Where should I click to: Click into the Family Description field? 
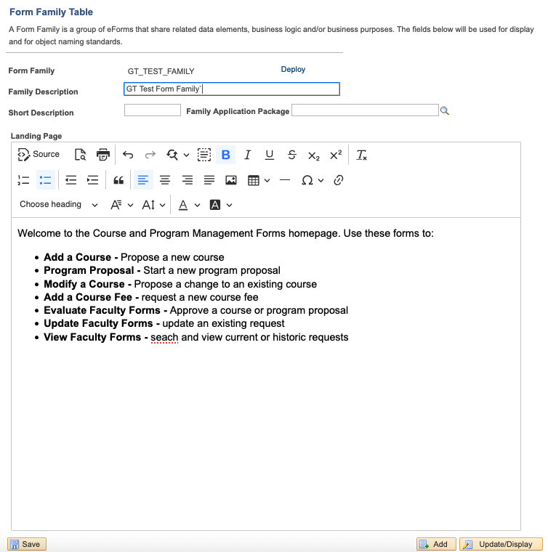232,89
